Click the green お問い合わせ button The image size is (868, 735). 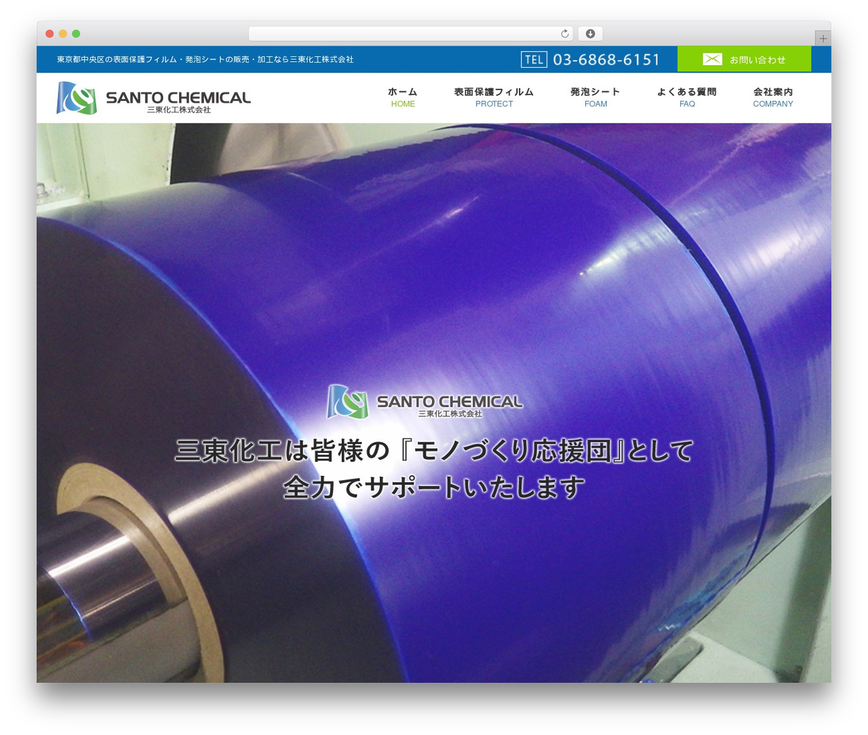[744, 59]
